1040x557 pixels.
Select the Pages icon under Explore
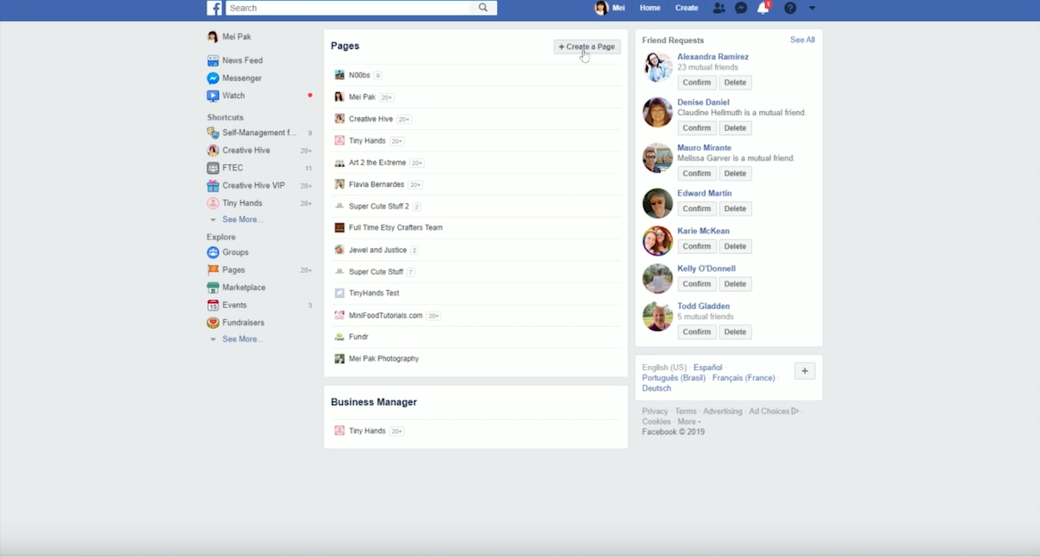coord(212,269)
